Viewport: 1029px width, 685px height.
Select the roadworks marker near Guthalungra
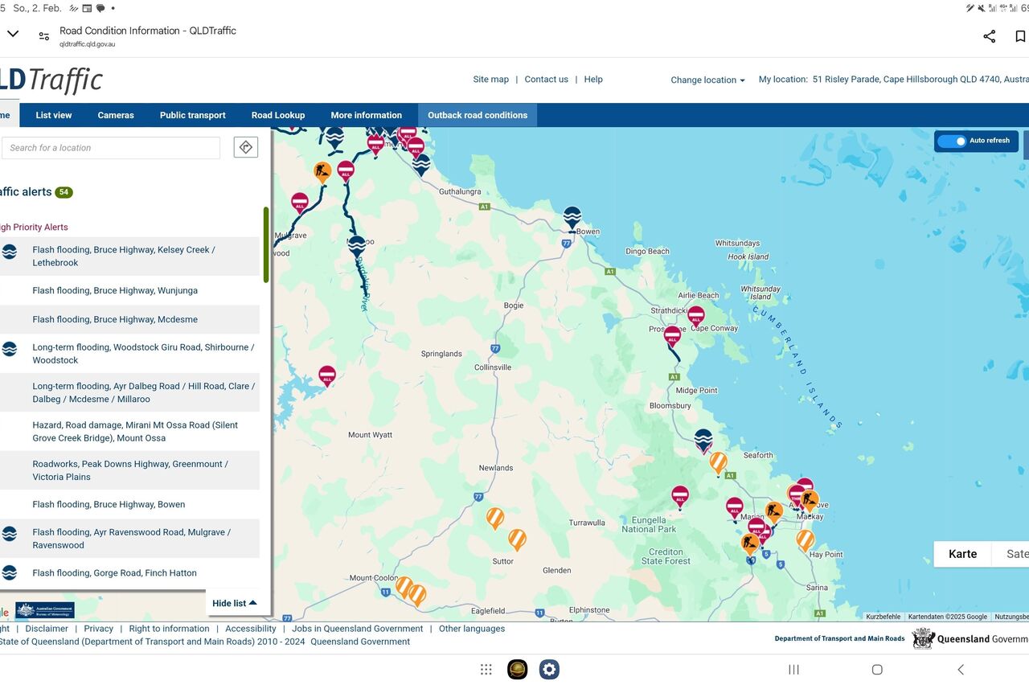pyautogui.click(x=322, y=171)
